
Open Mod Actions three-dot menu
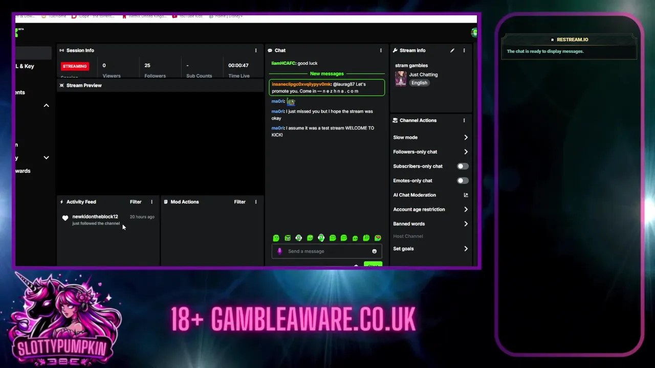point(256,202)
